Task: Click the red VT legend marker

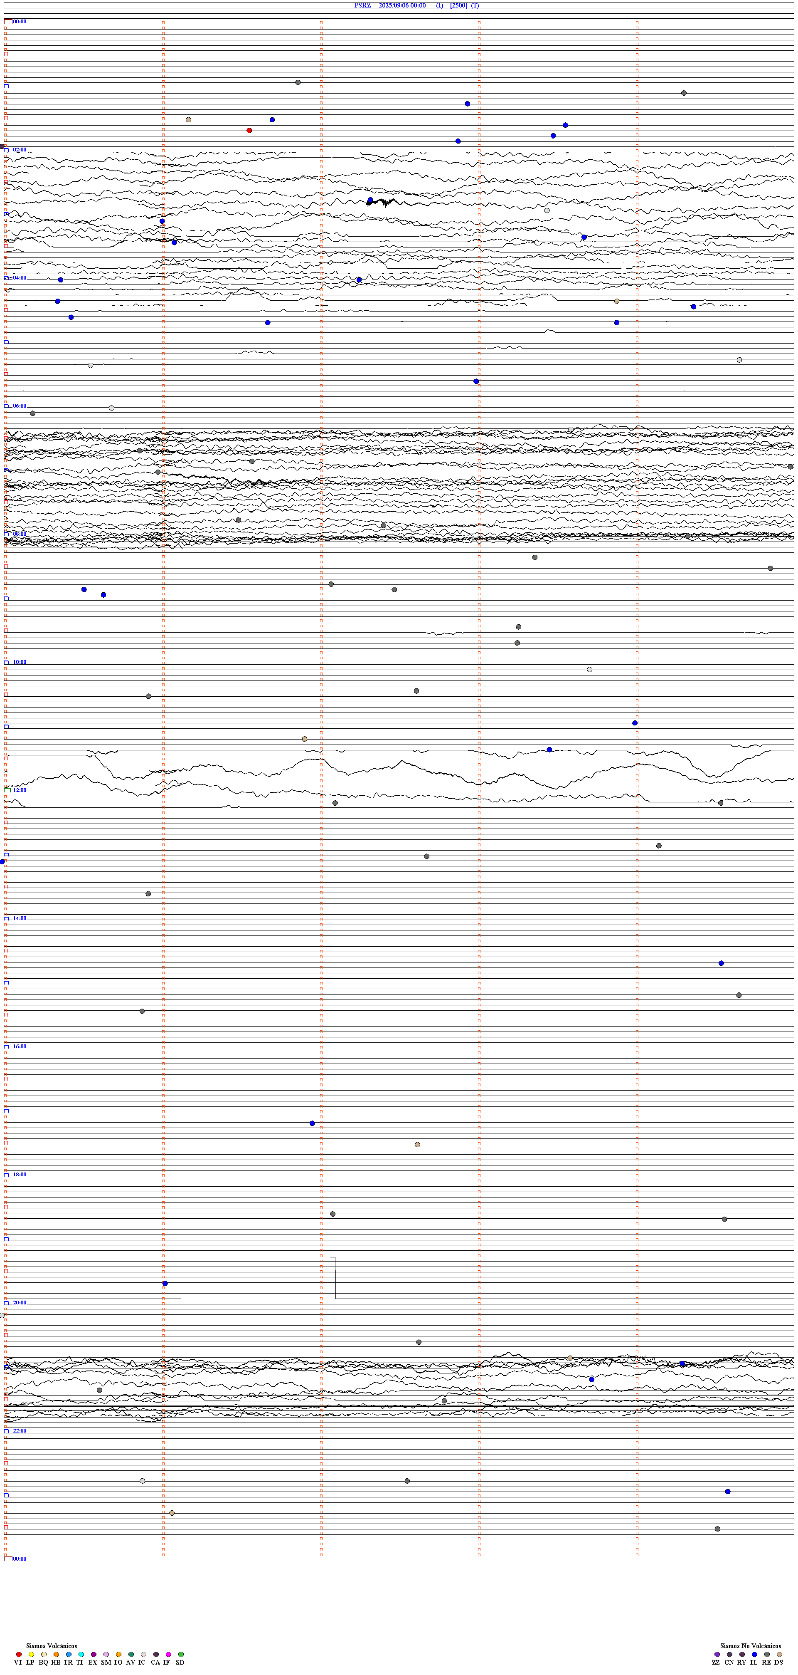Action: pos(19,1654)
